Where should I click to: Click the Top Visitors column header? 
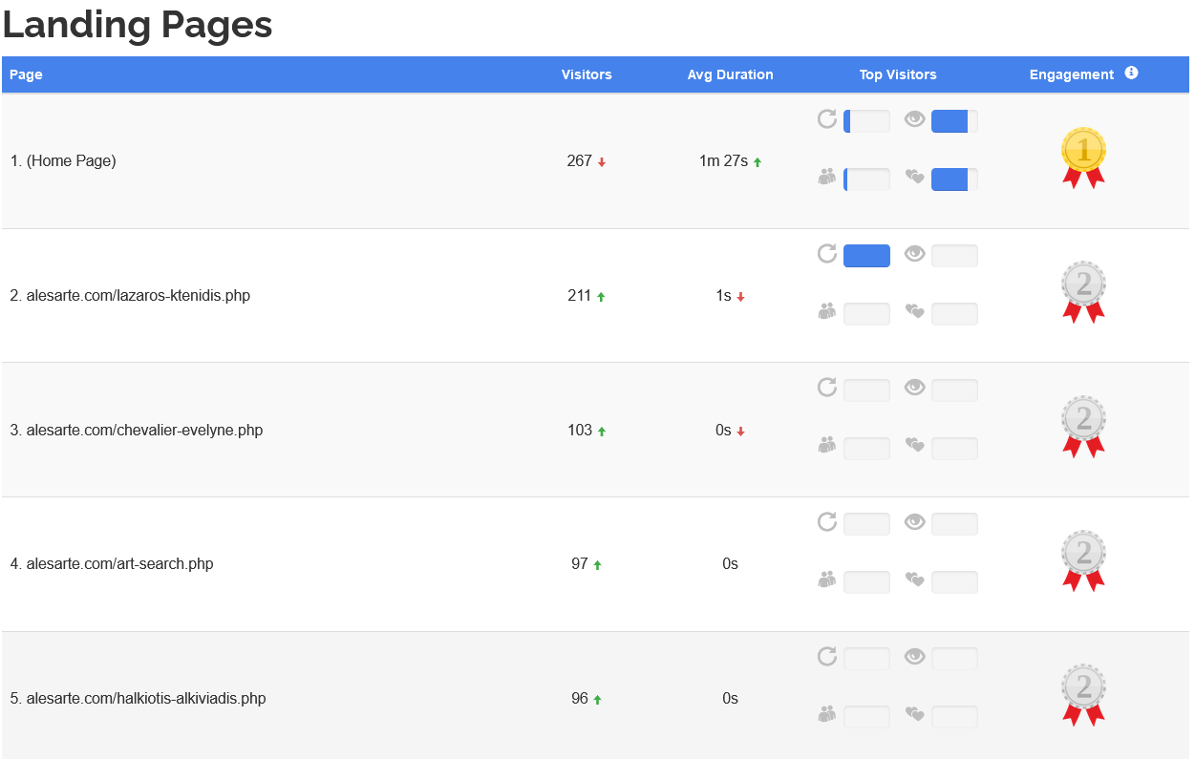pos(898,74)
